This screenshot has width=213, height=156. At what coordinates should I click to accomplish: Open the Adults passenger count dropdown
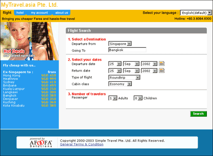[113, 98]
